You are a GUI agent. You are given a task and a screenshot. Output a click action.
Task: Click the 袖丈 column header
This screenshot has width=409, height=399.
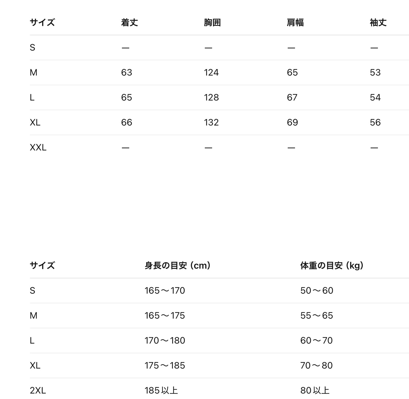click(378, 23)
